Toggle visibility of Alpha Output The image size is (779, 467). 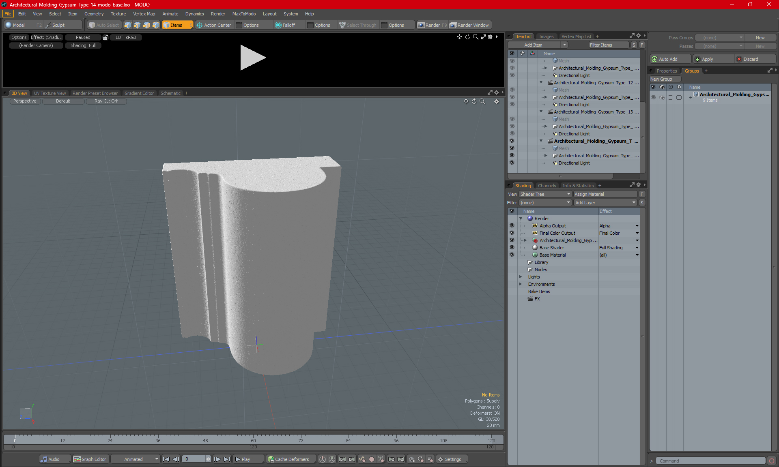coord(512,226)
